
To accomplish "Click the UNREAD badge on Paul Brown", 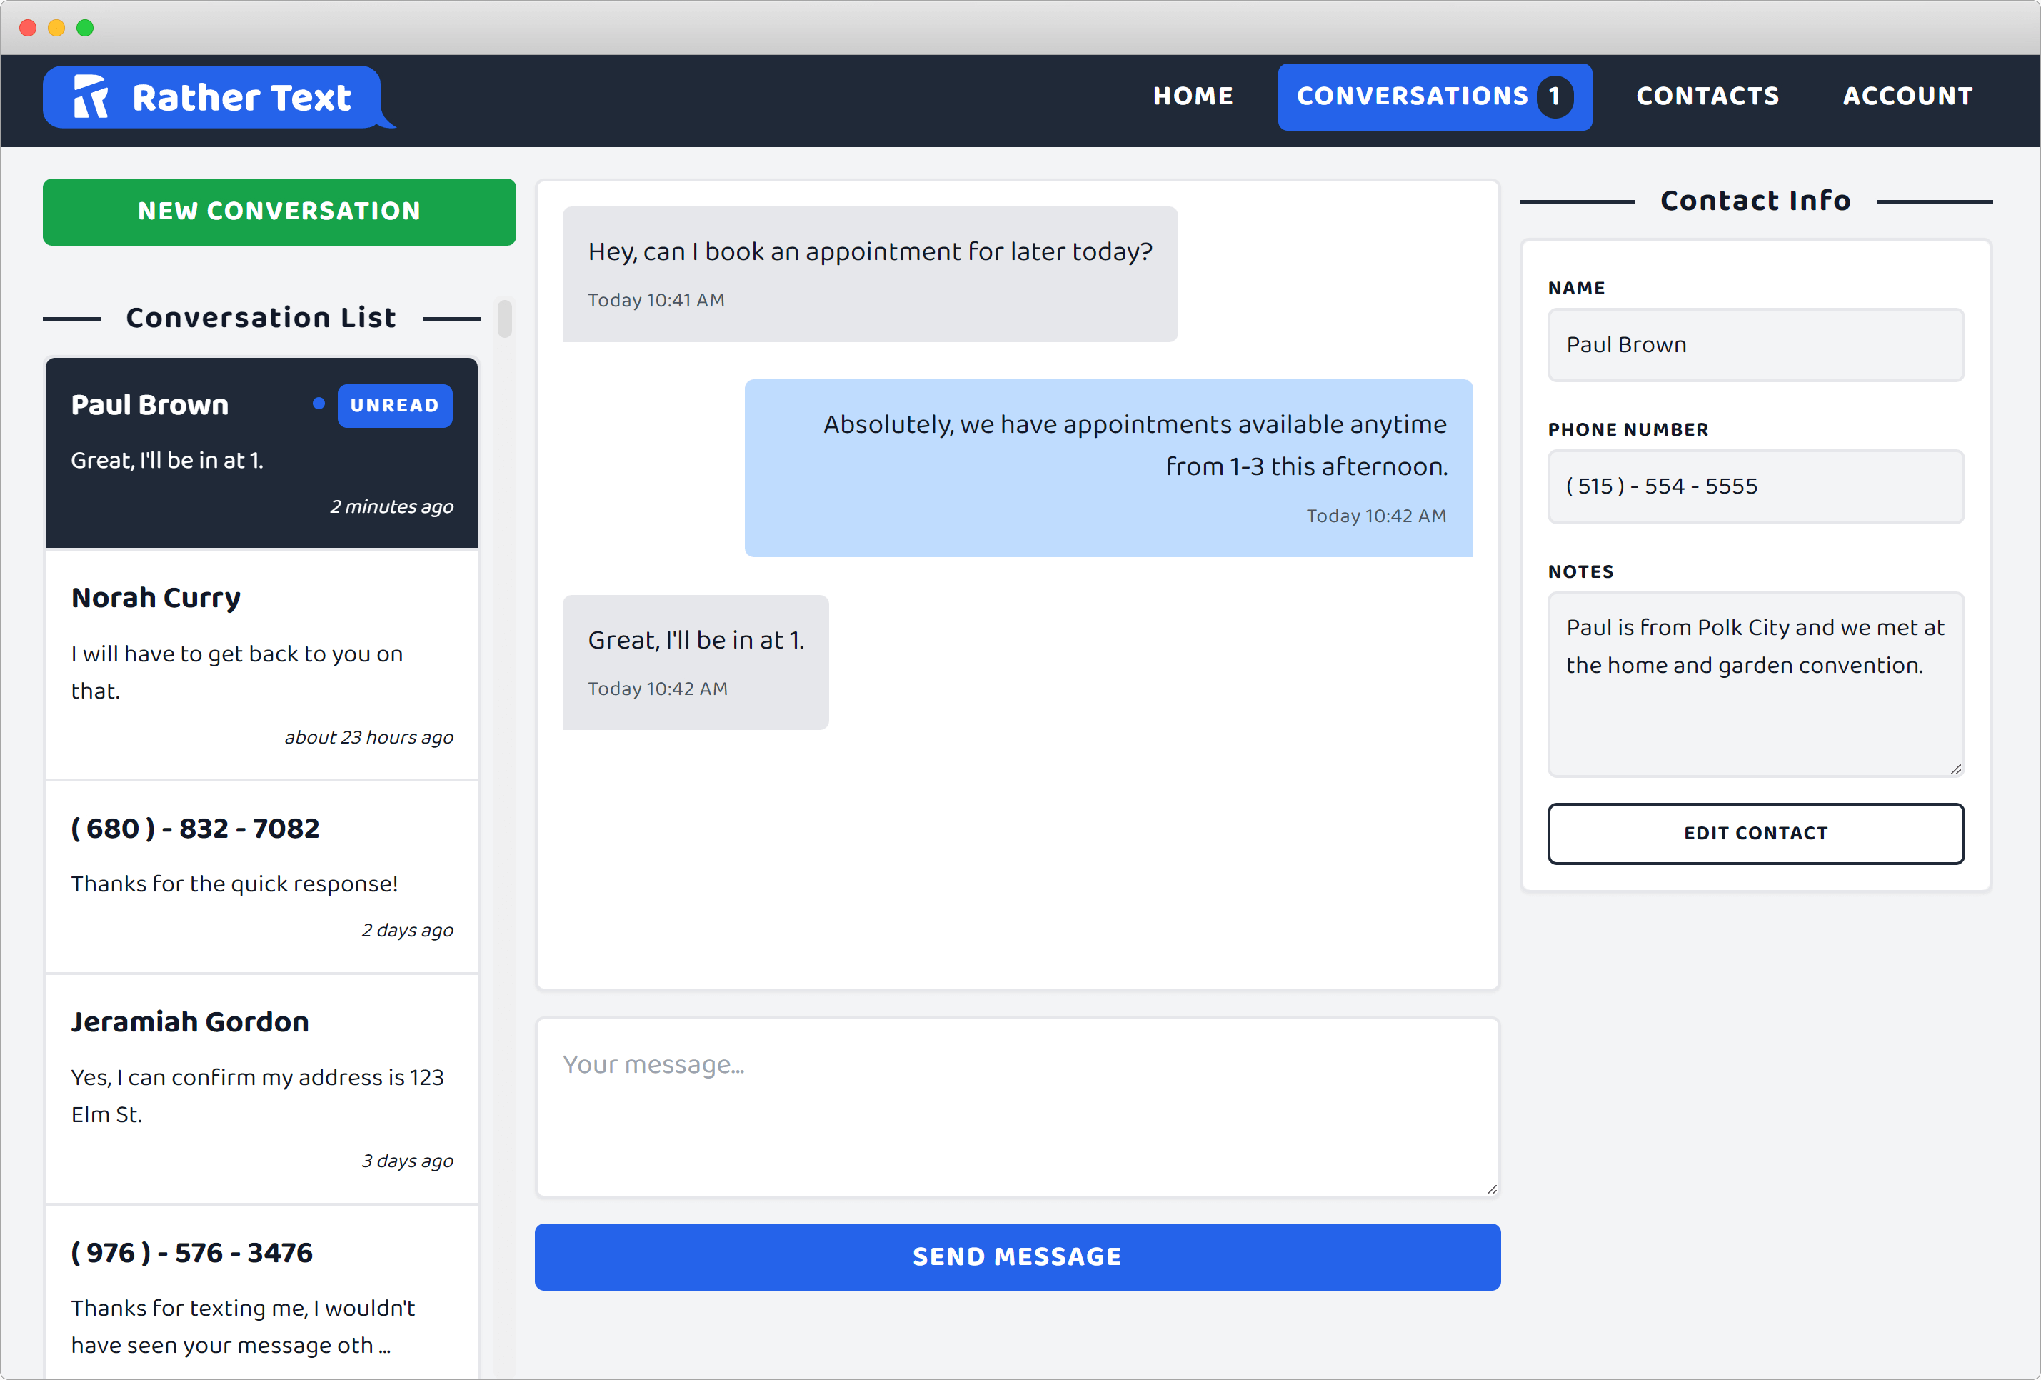I will pyautogui.click(x=394, y=406).
